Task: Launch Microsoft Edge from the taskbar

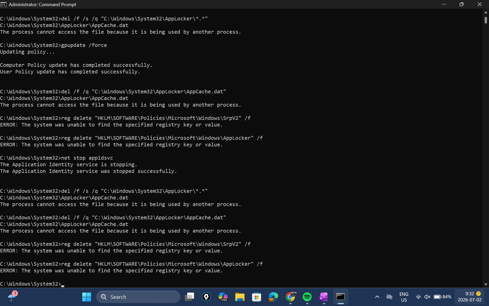Action: 274,297
